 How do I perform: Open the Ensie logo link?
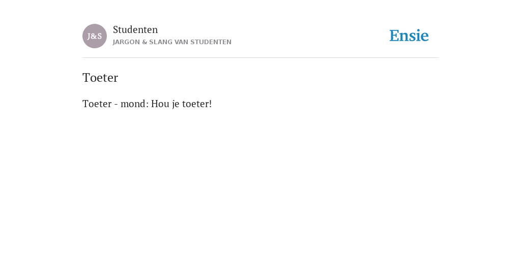click(409, 36)
